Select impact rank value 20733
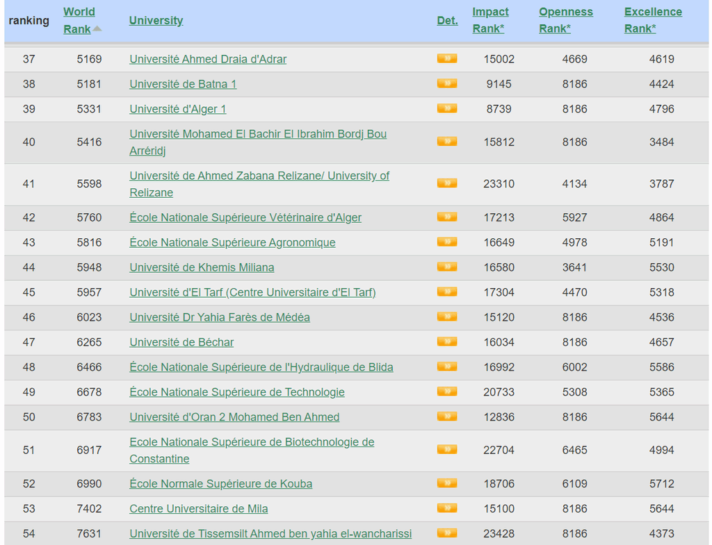The width and height of the screenshot is (712, 545). (x=499, y=392)
